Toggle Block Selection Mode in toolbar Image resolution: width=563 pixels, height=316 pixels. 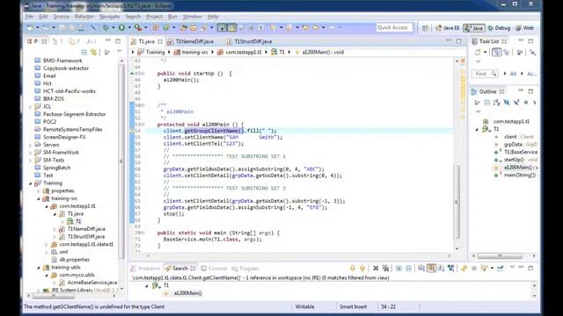click(x=251, y=27)
